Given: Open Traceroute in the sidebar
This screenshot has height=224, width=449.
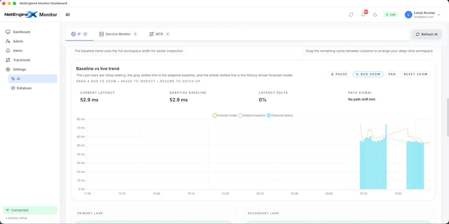Looking at the screenshot, I should click(x=30, y=60).
